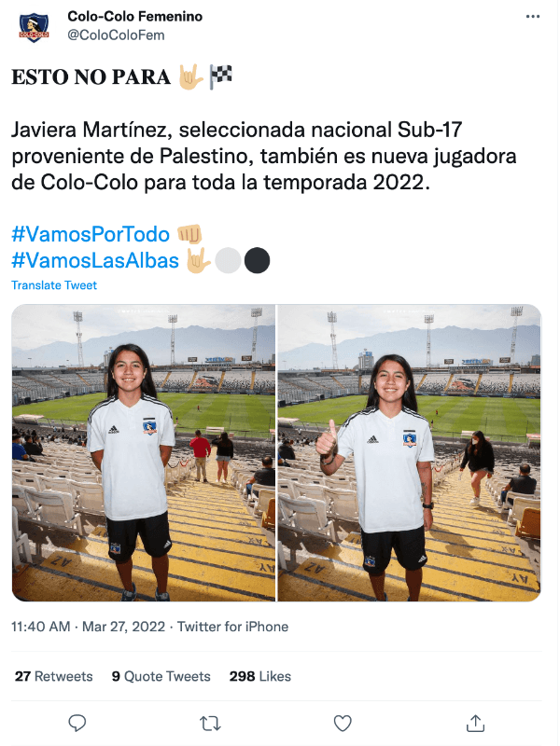This screenshot has height=746, width=560.
Task: Open left photo of player standing
Action: 144,453
